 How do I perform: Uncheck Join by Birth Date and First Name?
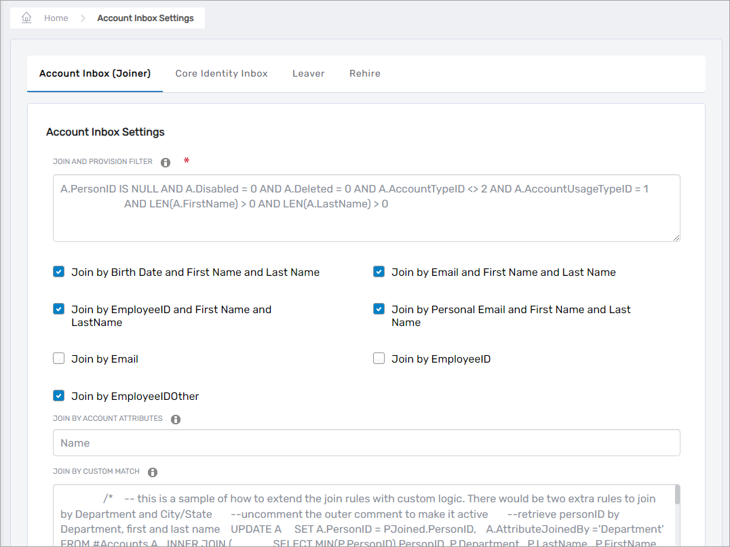[x=59, y=272]
